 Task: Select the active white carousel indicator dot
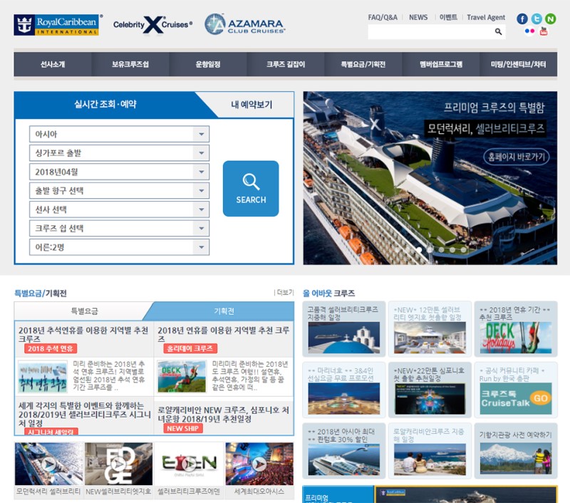pos(419,249)
